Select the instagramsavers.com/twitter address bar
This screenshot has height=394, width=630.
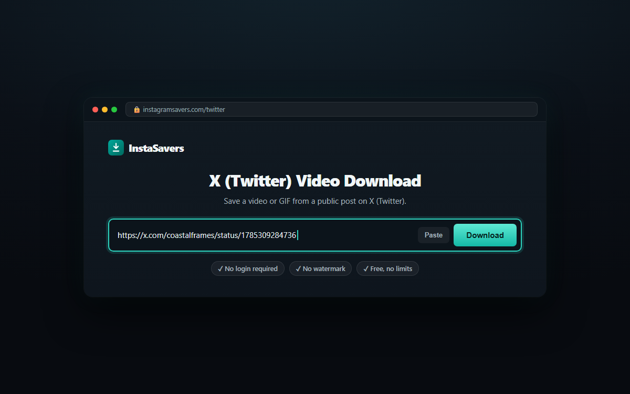pos(331,109)
